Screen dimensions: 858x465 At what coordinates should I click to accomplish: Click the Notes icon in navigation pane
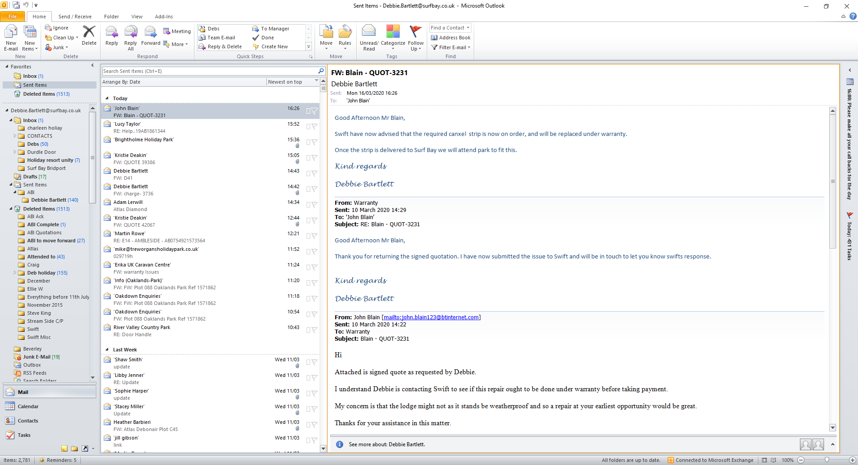click(64, 448)
